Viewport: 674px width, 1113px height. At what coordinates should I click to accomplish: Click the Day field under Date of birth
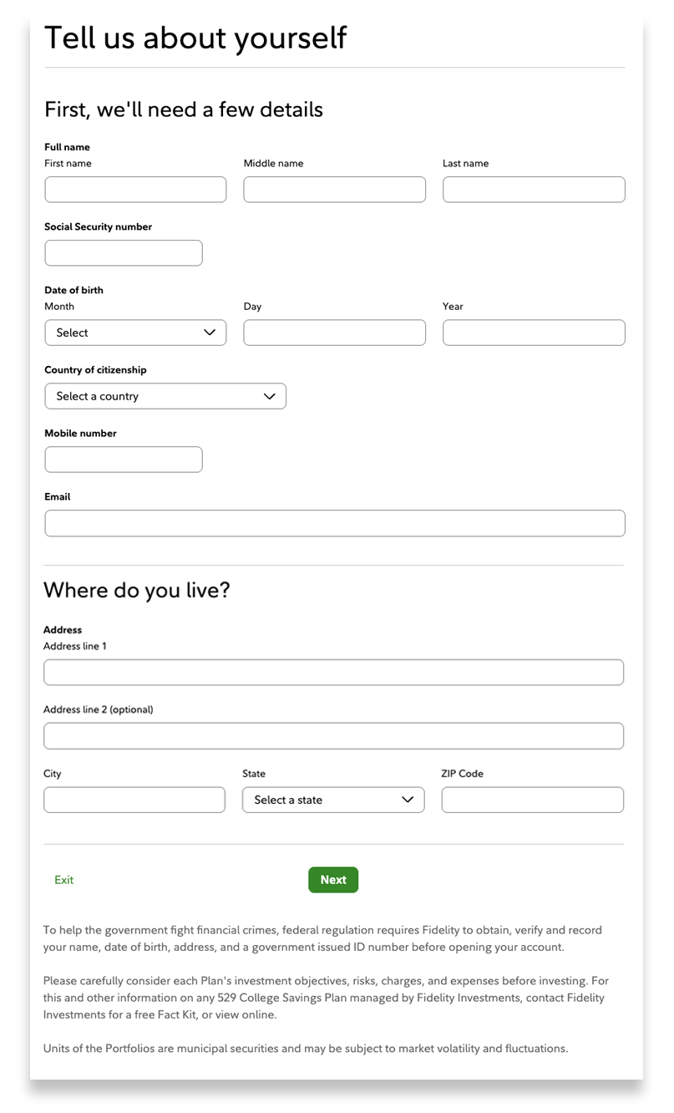pyautogui.click(x=333, y=333)
